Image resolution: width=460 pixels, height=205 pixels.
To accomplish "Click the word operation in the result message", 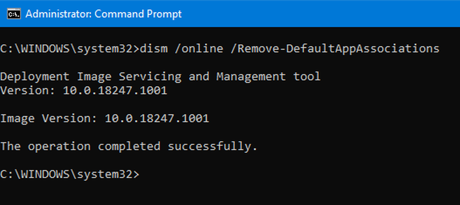I will click(59, 146).
